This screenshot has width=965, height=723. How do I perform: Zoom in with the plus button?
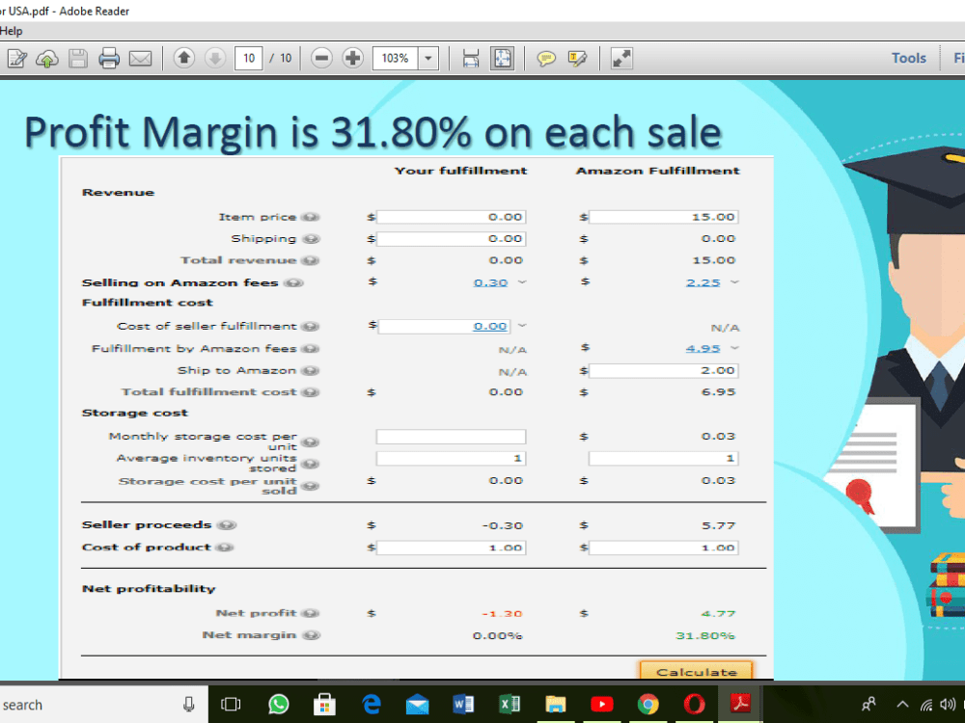pos(352,59)
